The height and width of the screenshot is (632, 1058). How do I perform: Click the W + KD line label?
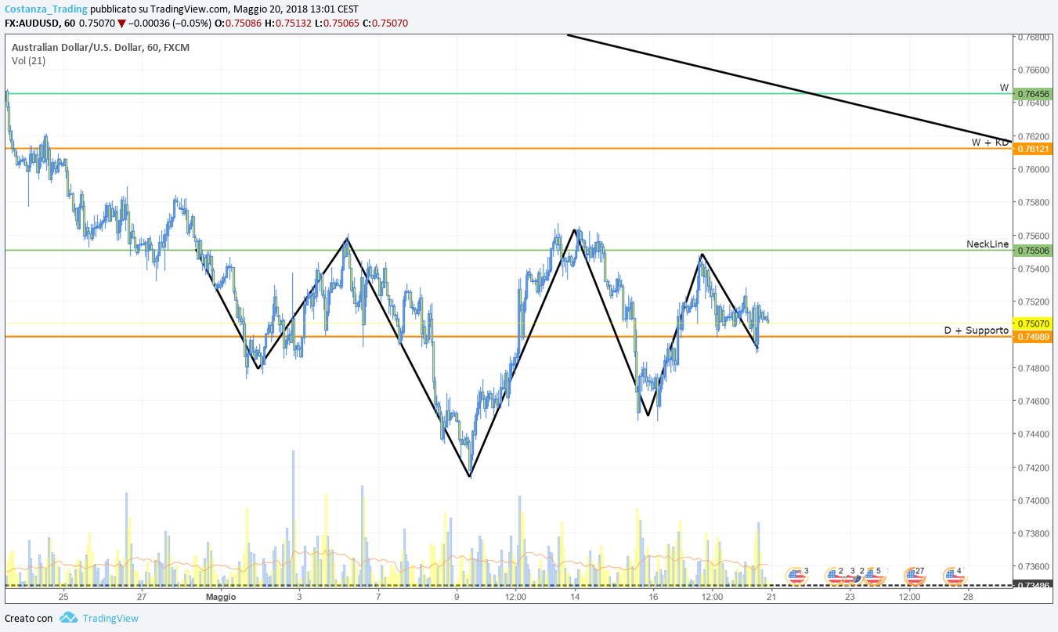pos(991,143)
